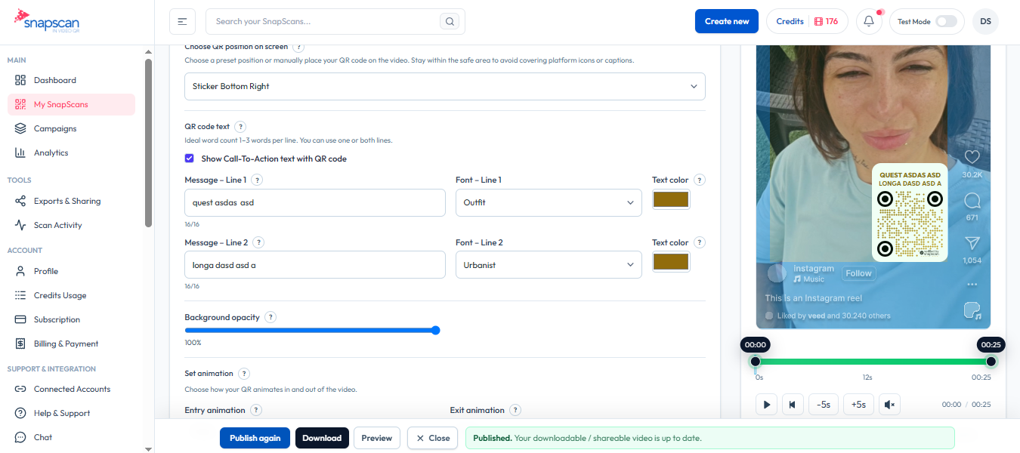1020x453 pixels.
Task: Click the three-dots more icon on preview
Action: pyautogui.click(x=972, y=285)
